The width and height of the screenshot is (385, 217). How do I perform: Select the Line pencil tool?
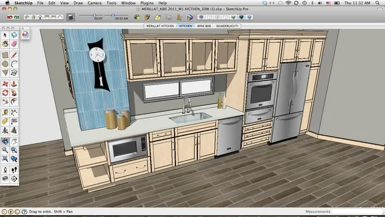14,55
